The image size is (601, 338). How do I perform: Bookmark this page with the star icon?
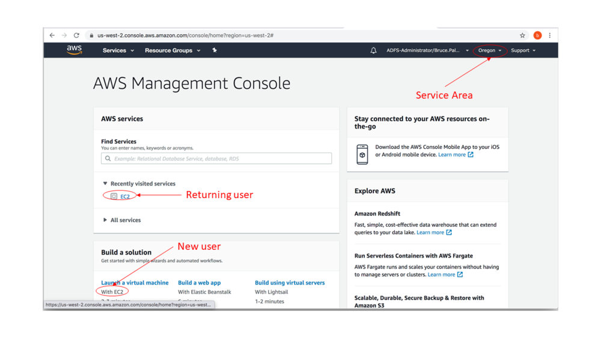(522, 35)
